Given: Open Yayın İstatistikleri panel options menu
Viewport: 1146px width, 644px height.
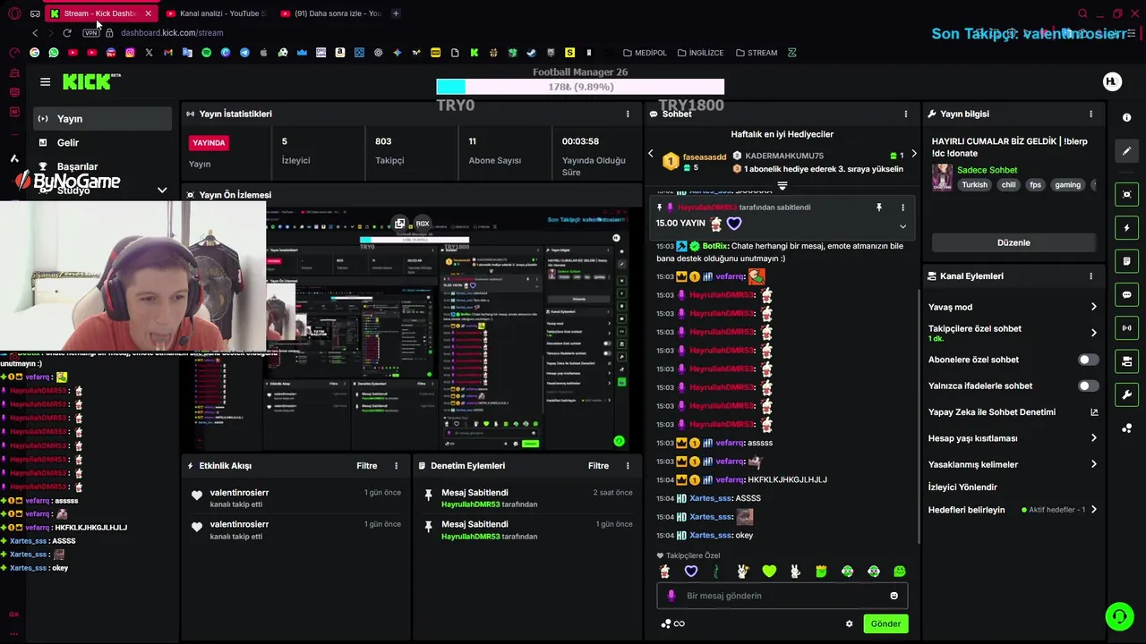Looking at the screenshot, I should pos(628,114).
